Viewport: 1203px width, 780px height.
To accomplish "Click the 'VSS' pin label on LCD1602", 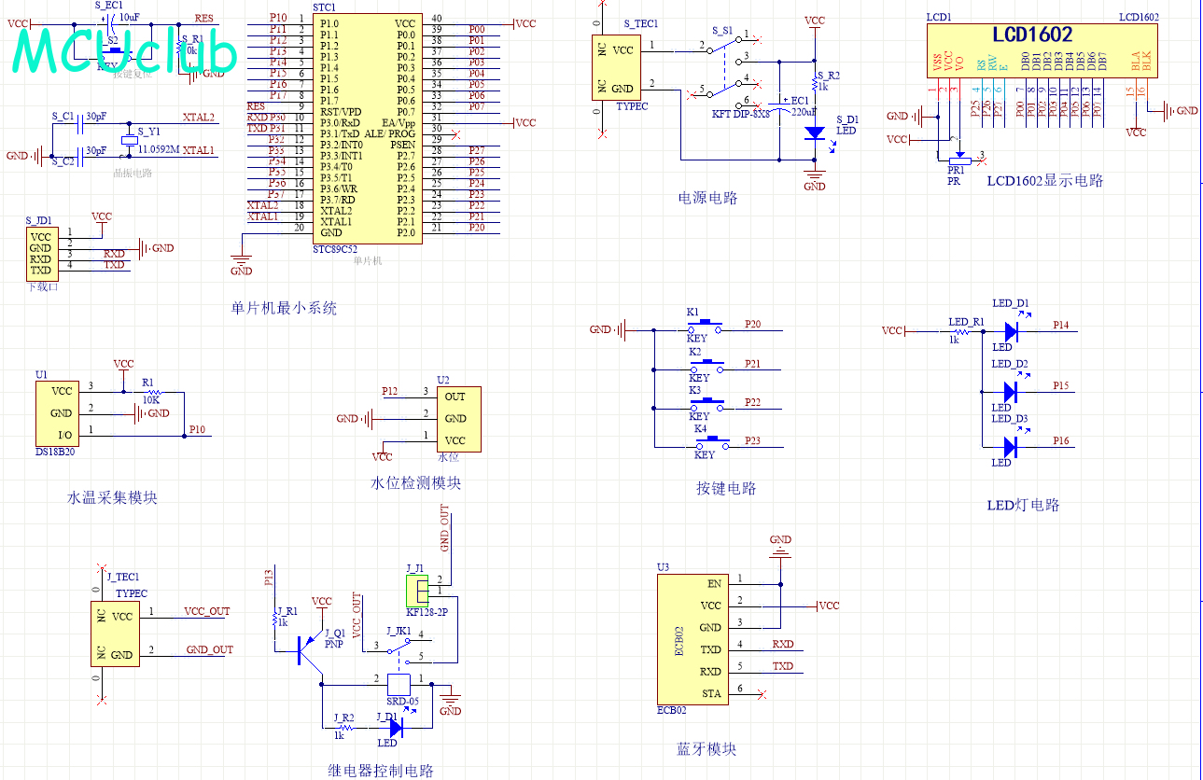I will (x=937, y=63).
